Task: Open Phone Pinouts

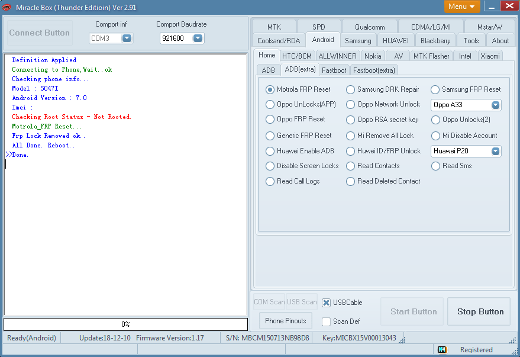Action: pyautogui.click(x=286, y=321)
